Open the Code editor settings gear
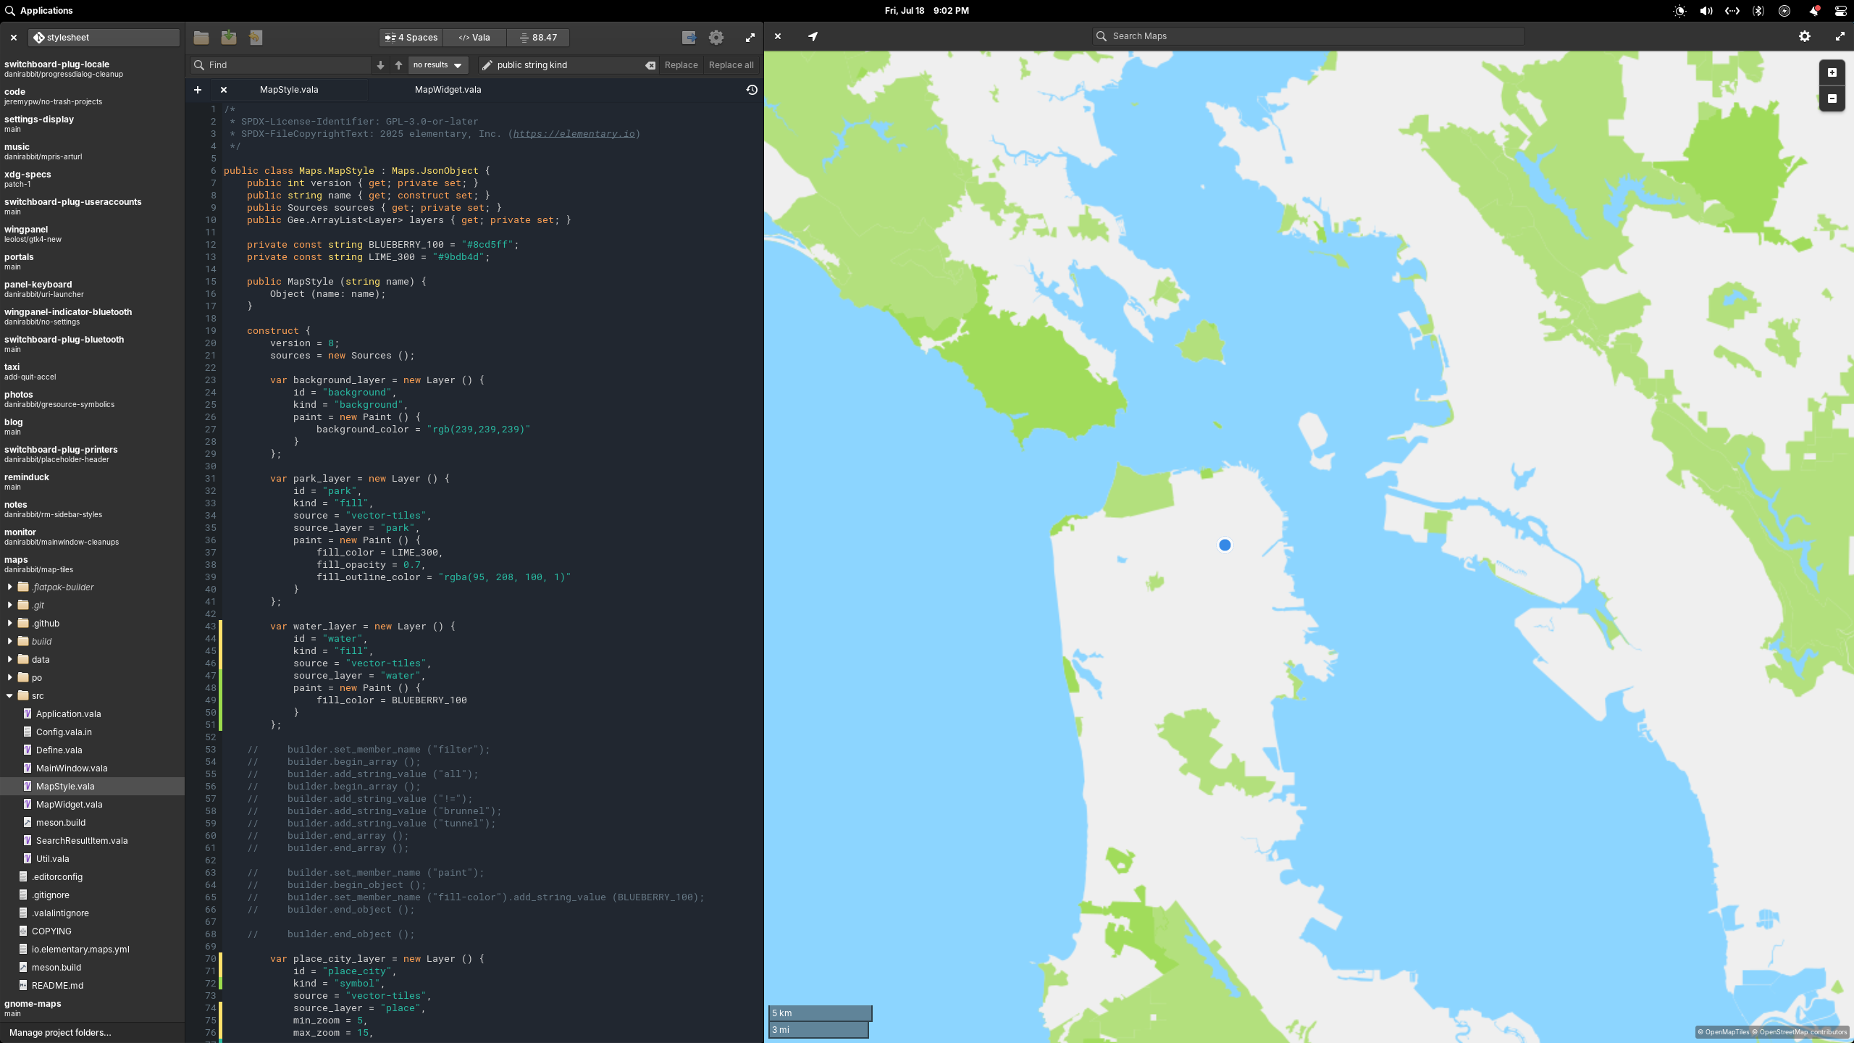This screenshot has width=1854, height=1043. tap(716, 38)
